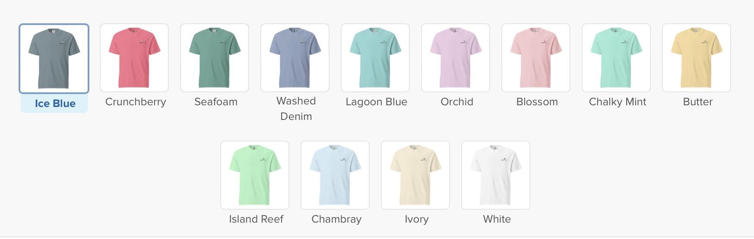Pick the Island Reef green shirt
Viewport: 754px width, 239px height.
pyautogui.click(x=255, y=175)
